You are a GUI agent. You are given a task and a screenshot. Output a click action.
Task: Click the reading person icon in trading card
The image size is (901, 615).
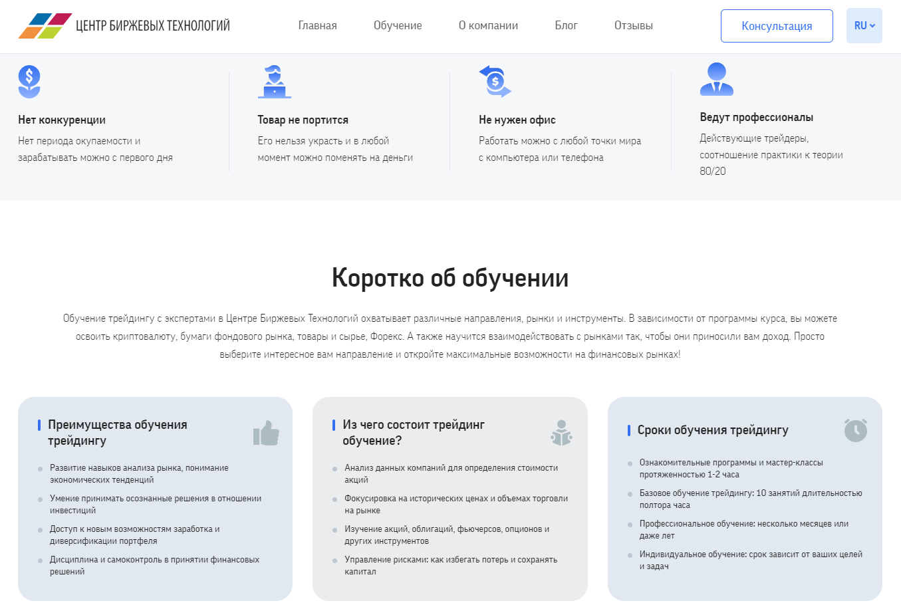coord(561,433)
